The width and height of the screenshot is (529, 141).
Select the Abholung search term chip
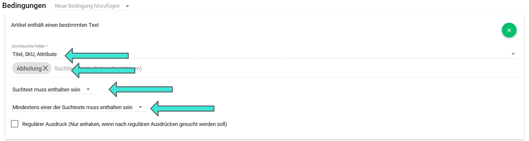click(x=29, y=68)
